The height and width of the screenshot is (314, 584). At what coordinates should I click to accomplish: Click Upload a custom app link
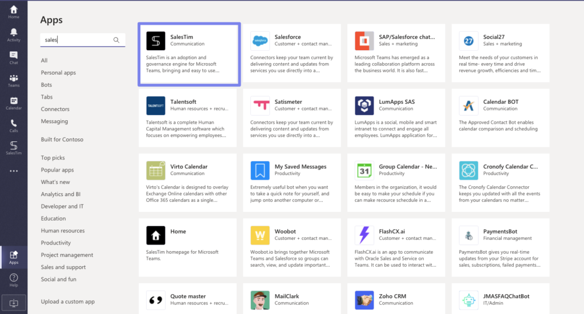67,301
